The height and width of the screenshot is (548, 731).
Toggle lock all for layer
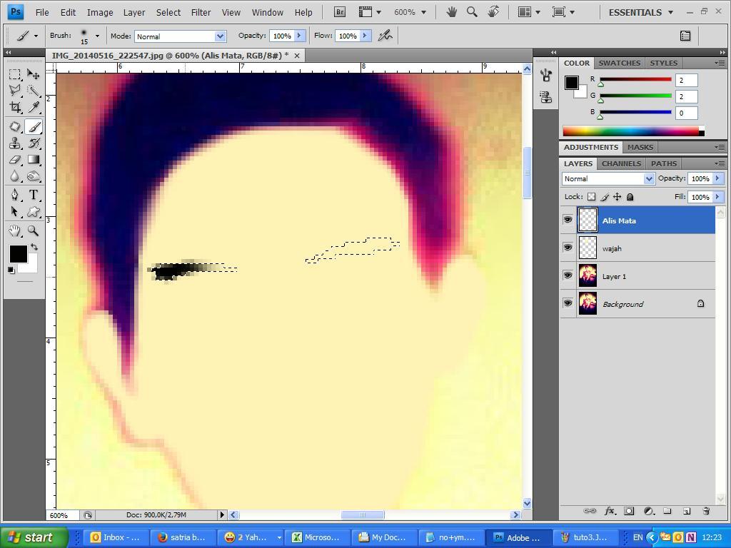[630, 197]
